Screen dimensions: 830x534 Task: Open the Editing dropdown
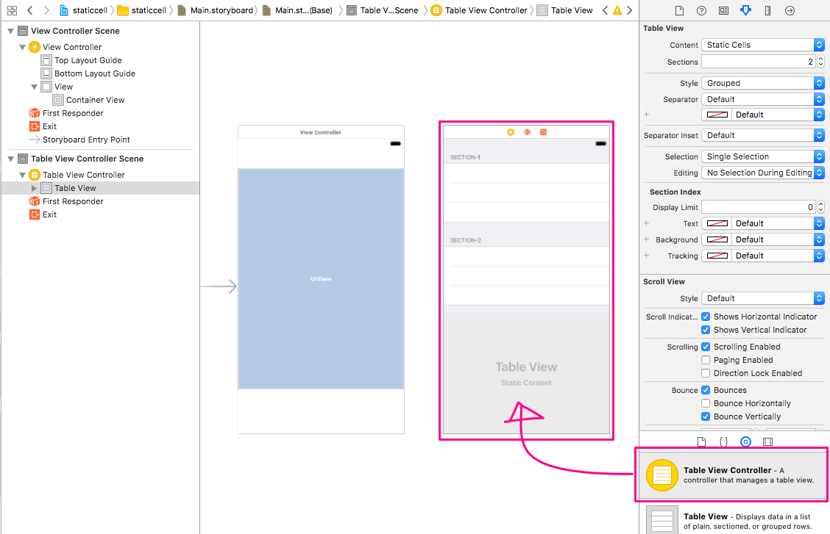pos(763,173)
